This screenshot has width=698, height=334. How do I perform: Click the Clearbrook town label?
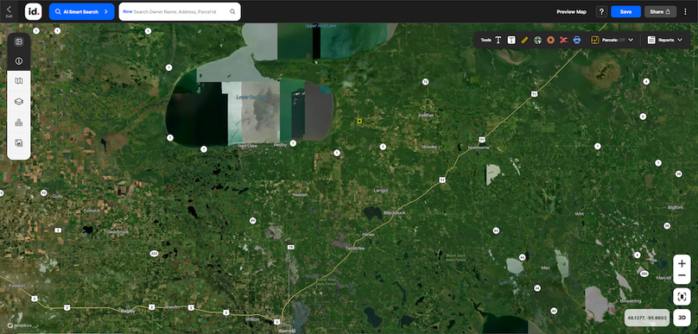(117, 231)
